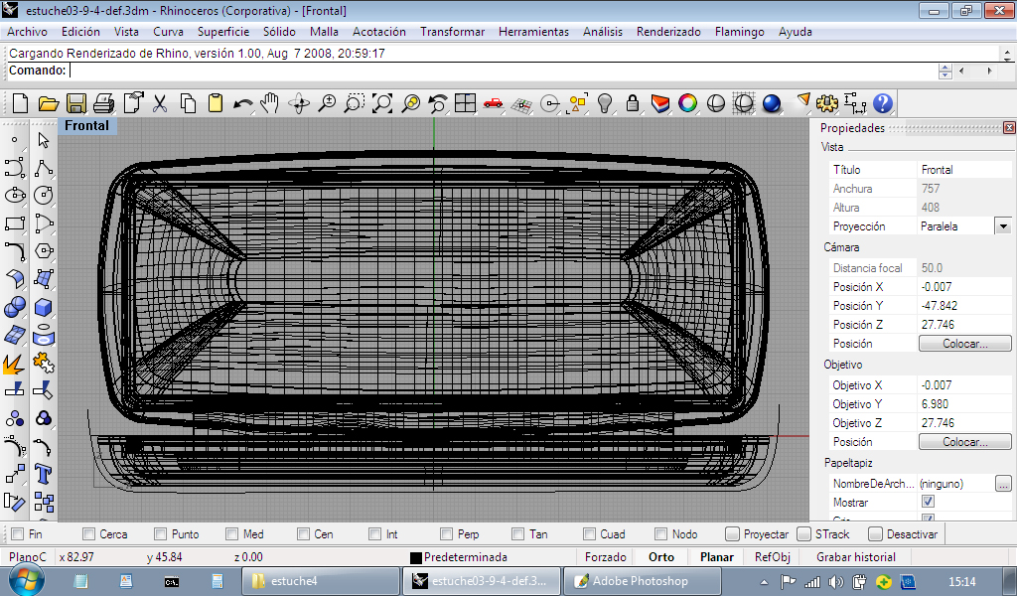Click the browse button next to NombreDeArch
1017x596 pixels.
pyautogui.click(x=1003, y=484)
